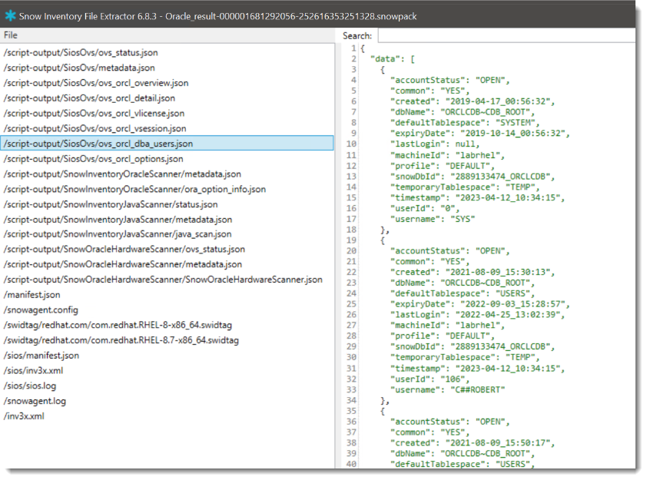Select SiosOvs/metadata.json file
The height and width of the screenshot is (480, 647).
(79, 68)
